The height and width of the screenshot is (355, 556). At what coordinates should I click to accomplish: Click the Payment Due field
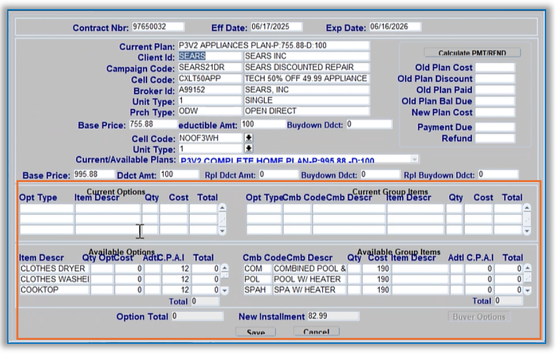[495, 127]
